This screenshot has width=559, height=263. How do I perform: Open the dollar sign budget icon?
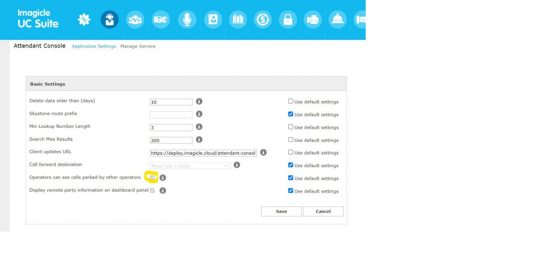tap(263, 20)
